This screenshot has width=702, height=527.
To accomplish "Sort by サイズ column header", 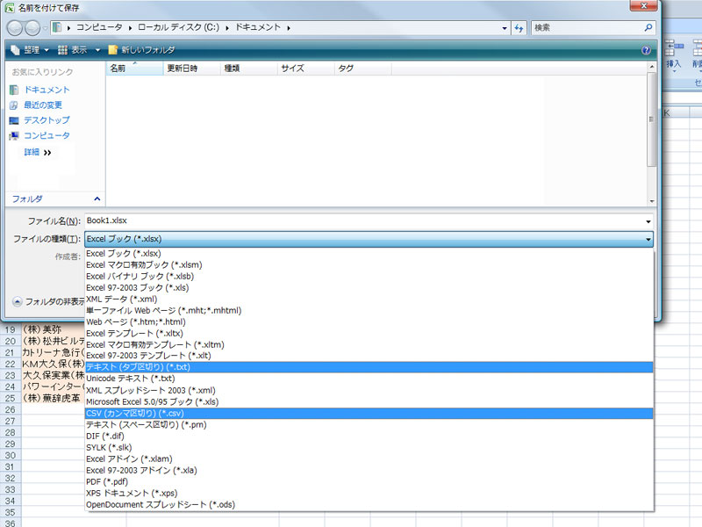I will [305, 69].
